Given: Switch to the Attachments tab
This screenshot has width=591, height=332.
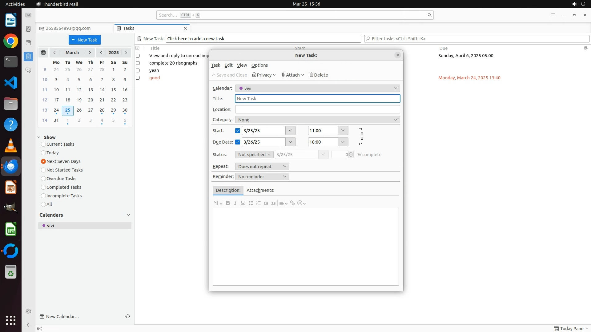Looking at the screenshot, I should (260, 190).
